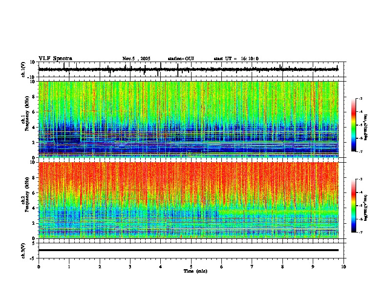Click the "3" tick on the time axis
Screen dimensions: 387x299
point(130,267)
